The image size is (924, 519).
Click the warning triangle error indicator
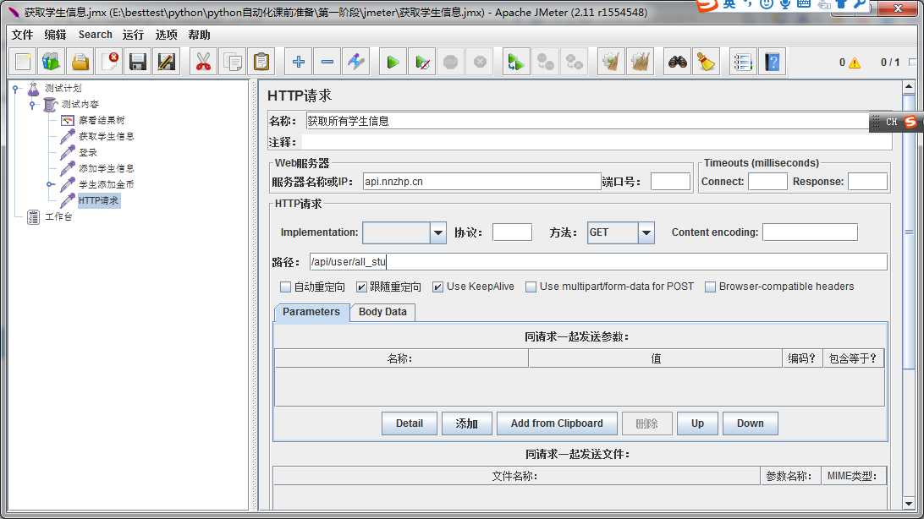click(855, 63)
